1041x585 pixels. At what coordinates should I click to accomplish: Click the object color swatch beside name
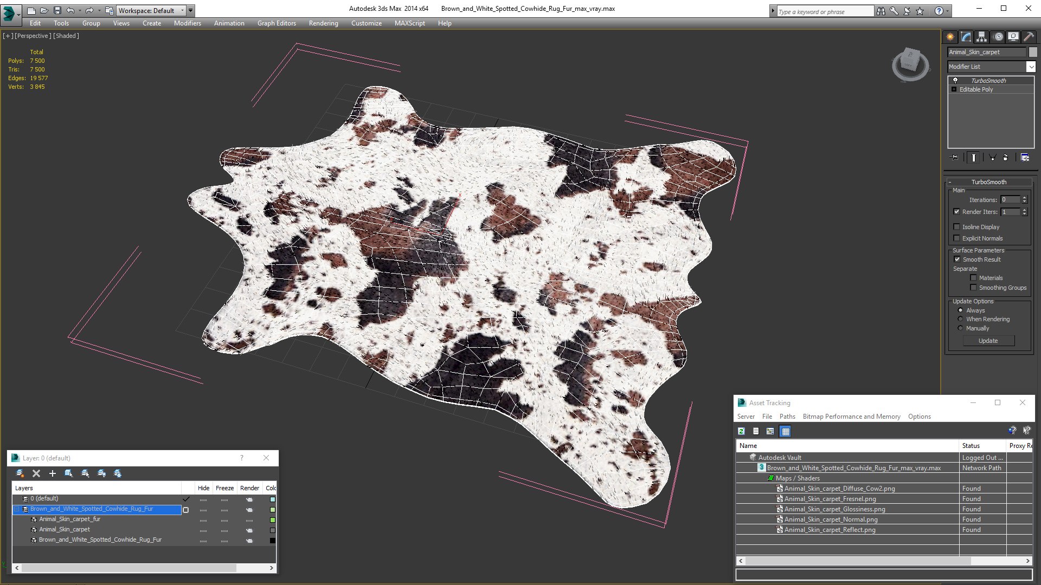tap(1033, 52)
